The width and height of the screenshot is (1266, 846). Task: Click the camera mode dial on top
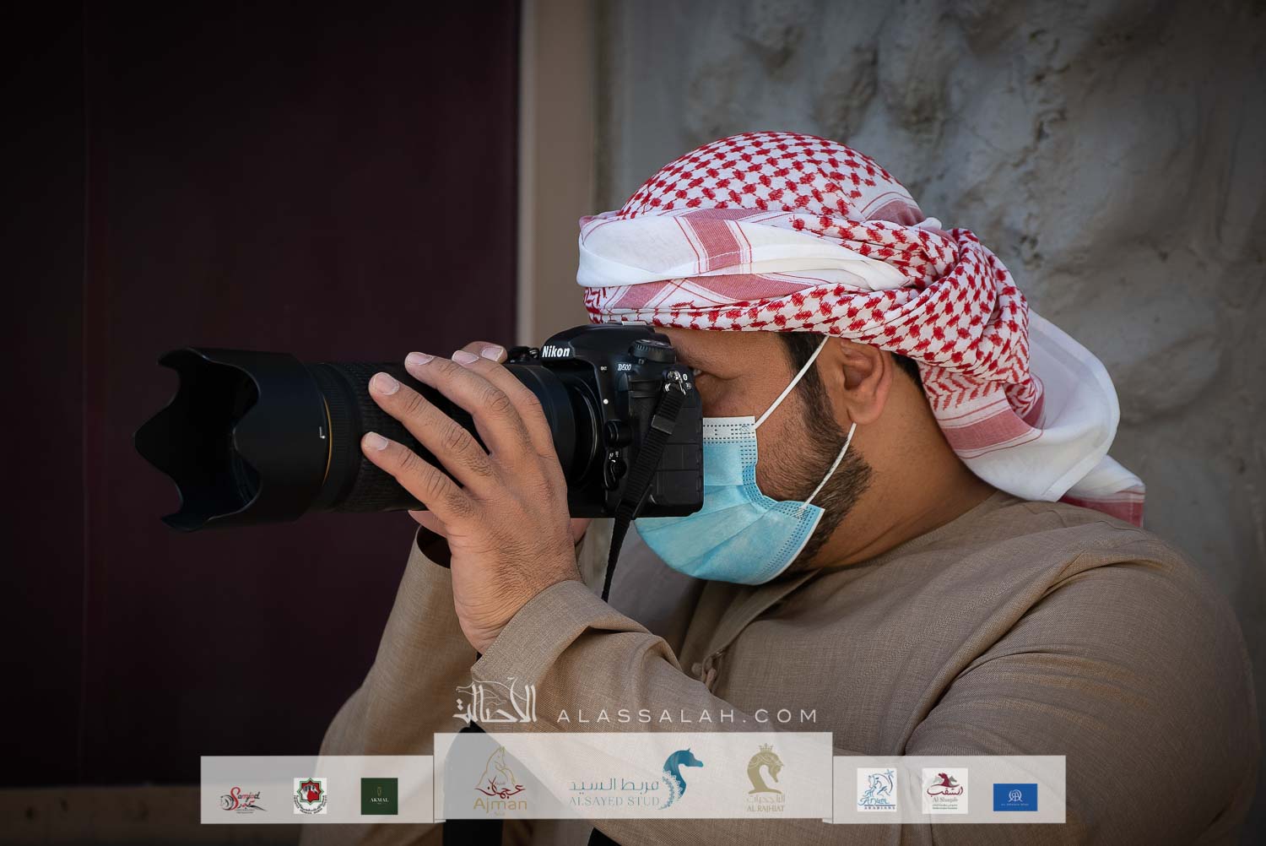(651, 349)
